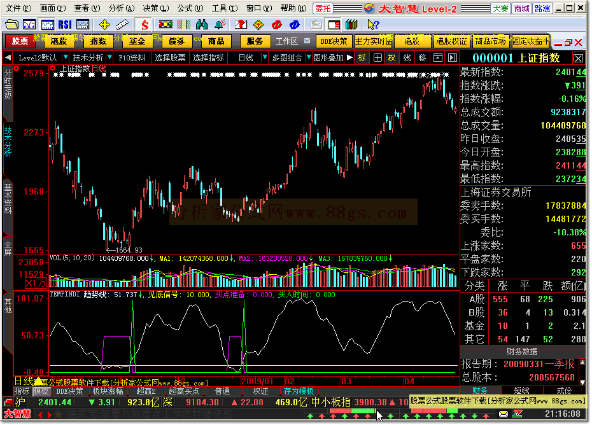Select the 股票 category tab
Image resolution: width=592 pixels, height=425 pixels.
click(x=20, y=41)
